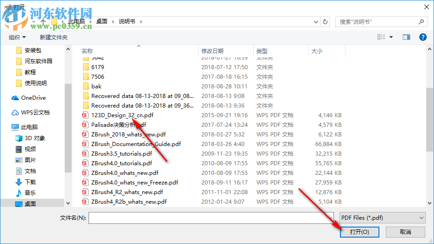434x244 pixels.
Task: Click 新建文件夹 button
Action: click(53, 37)
